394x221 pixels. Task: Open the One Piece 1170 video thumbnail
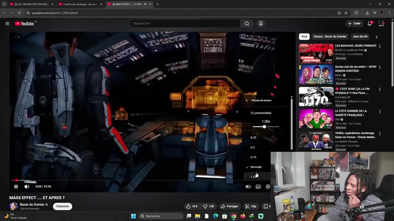[x=316, y=97]
